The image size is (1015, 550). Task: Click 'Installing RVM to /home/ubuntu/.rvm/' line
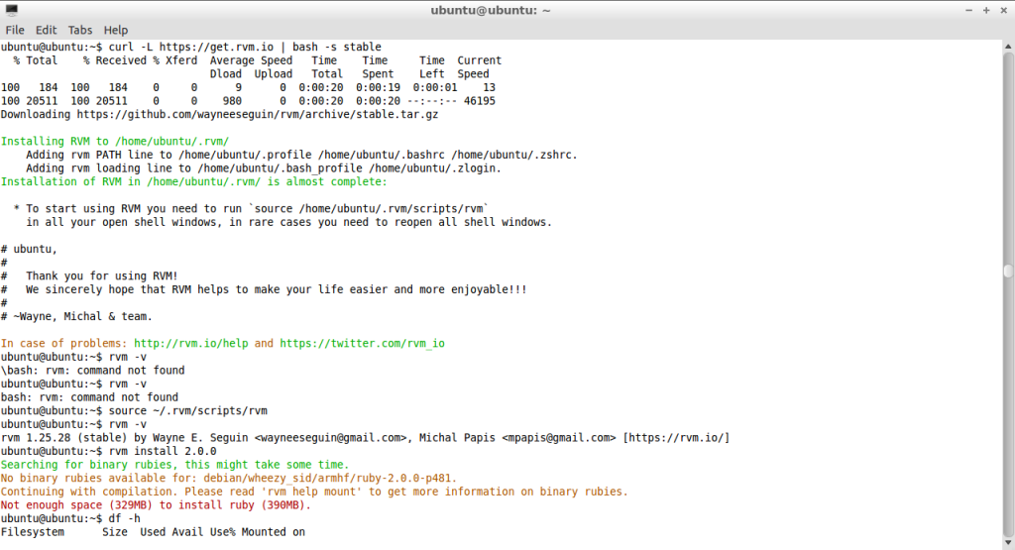115,142
